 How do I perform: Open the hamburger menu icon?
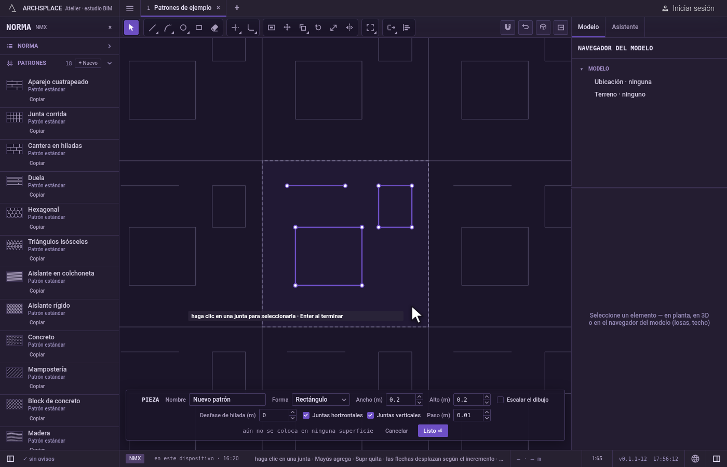(x=130, y=8)
